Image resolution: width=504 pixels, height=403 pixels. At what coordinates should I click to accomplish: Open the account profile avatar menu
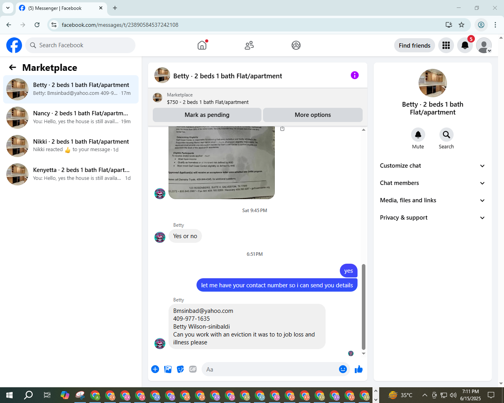click(484, 45)
